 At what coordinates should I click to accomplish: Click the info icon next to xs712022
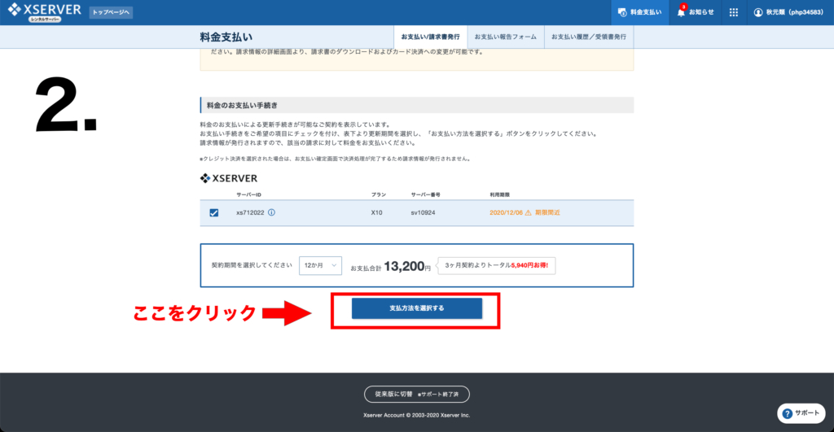point(271,212)
